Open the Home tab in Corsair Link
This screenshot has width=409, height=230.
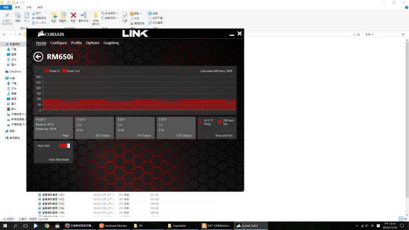(41, 43)
